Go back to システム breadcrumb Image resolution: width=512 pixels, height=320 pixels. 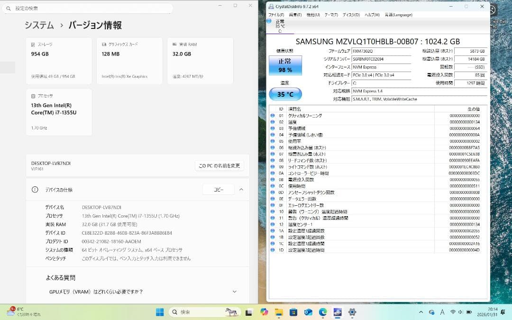(x=39, y=25)
